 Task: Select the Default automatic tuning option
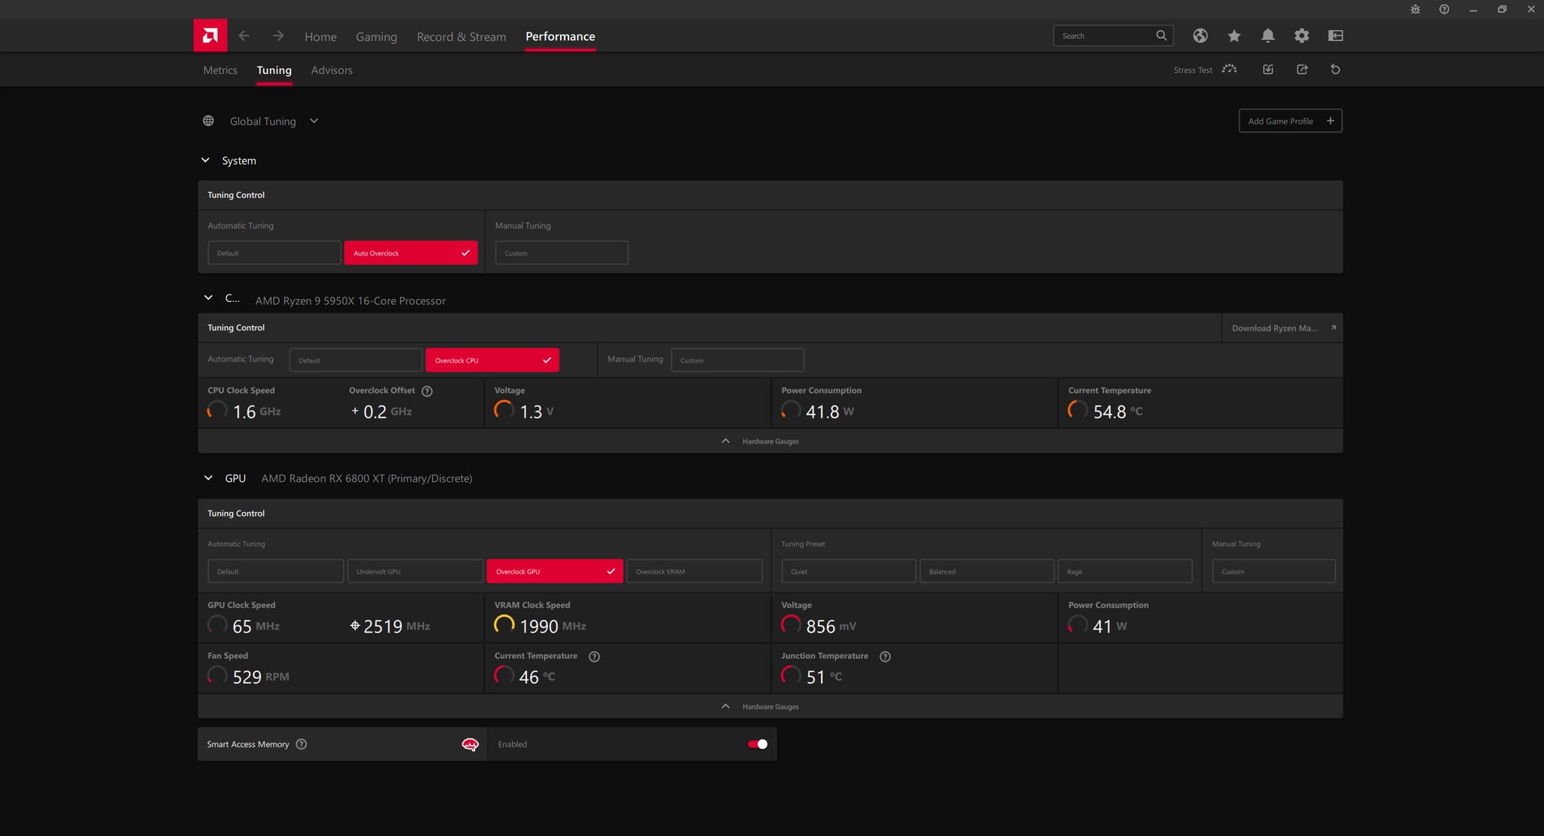[274, 252]
